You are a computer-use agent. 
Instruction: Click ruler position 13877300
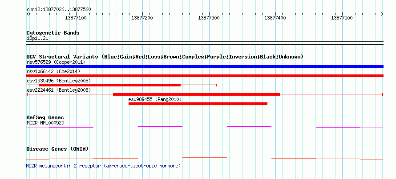click(209, 18)
